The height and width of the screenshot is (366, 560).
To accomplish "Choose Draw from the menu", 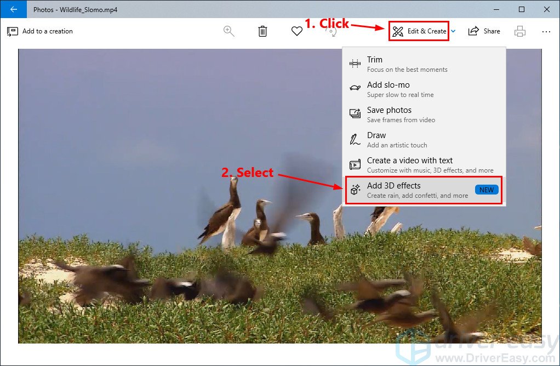I will click(x=424, y=140).
